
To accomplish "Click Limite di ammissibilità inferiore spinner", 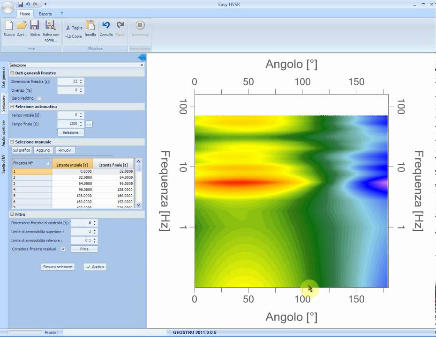I will 95,241.
